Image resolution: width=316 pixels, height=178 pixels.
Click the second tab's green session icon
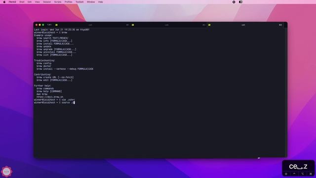[x=133, y=25]
